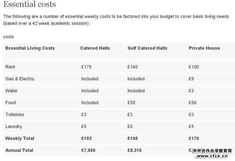Image resolution: width=235 pixels, height=161 pixels.
Task: Click the £9 gas and electric value
Action: pos(191,79)
